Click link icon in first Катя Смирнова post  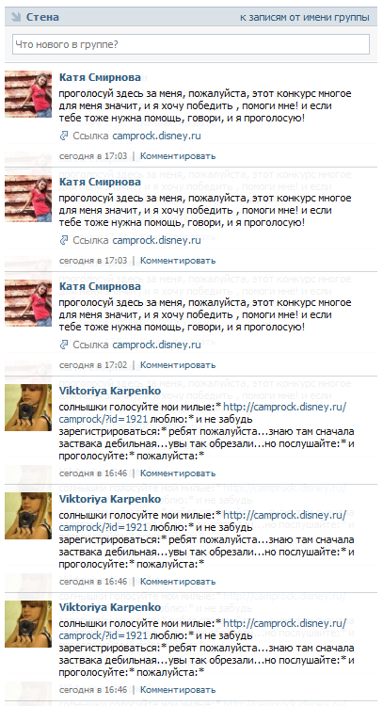click(63, 136)
